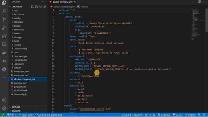Viewport: 208px width, 117px height.
Task: Select the docker-compose.yml editor tab
Action: (x=62, y=2)
